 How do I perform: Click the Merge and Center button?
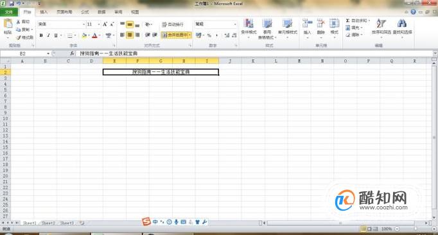pos(176,35)
